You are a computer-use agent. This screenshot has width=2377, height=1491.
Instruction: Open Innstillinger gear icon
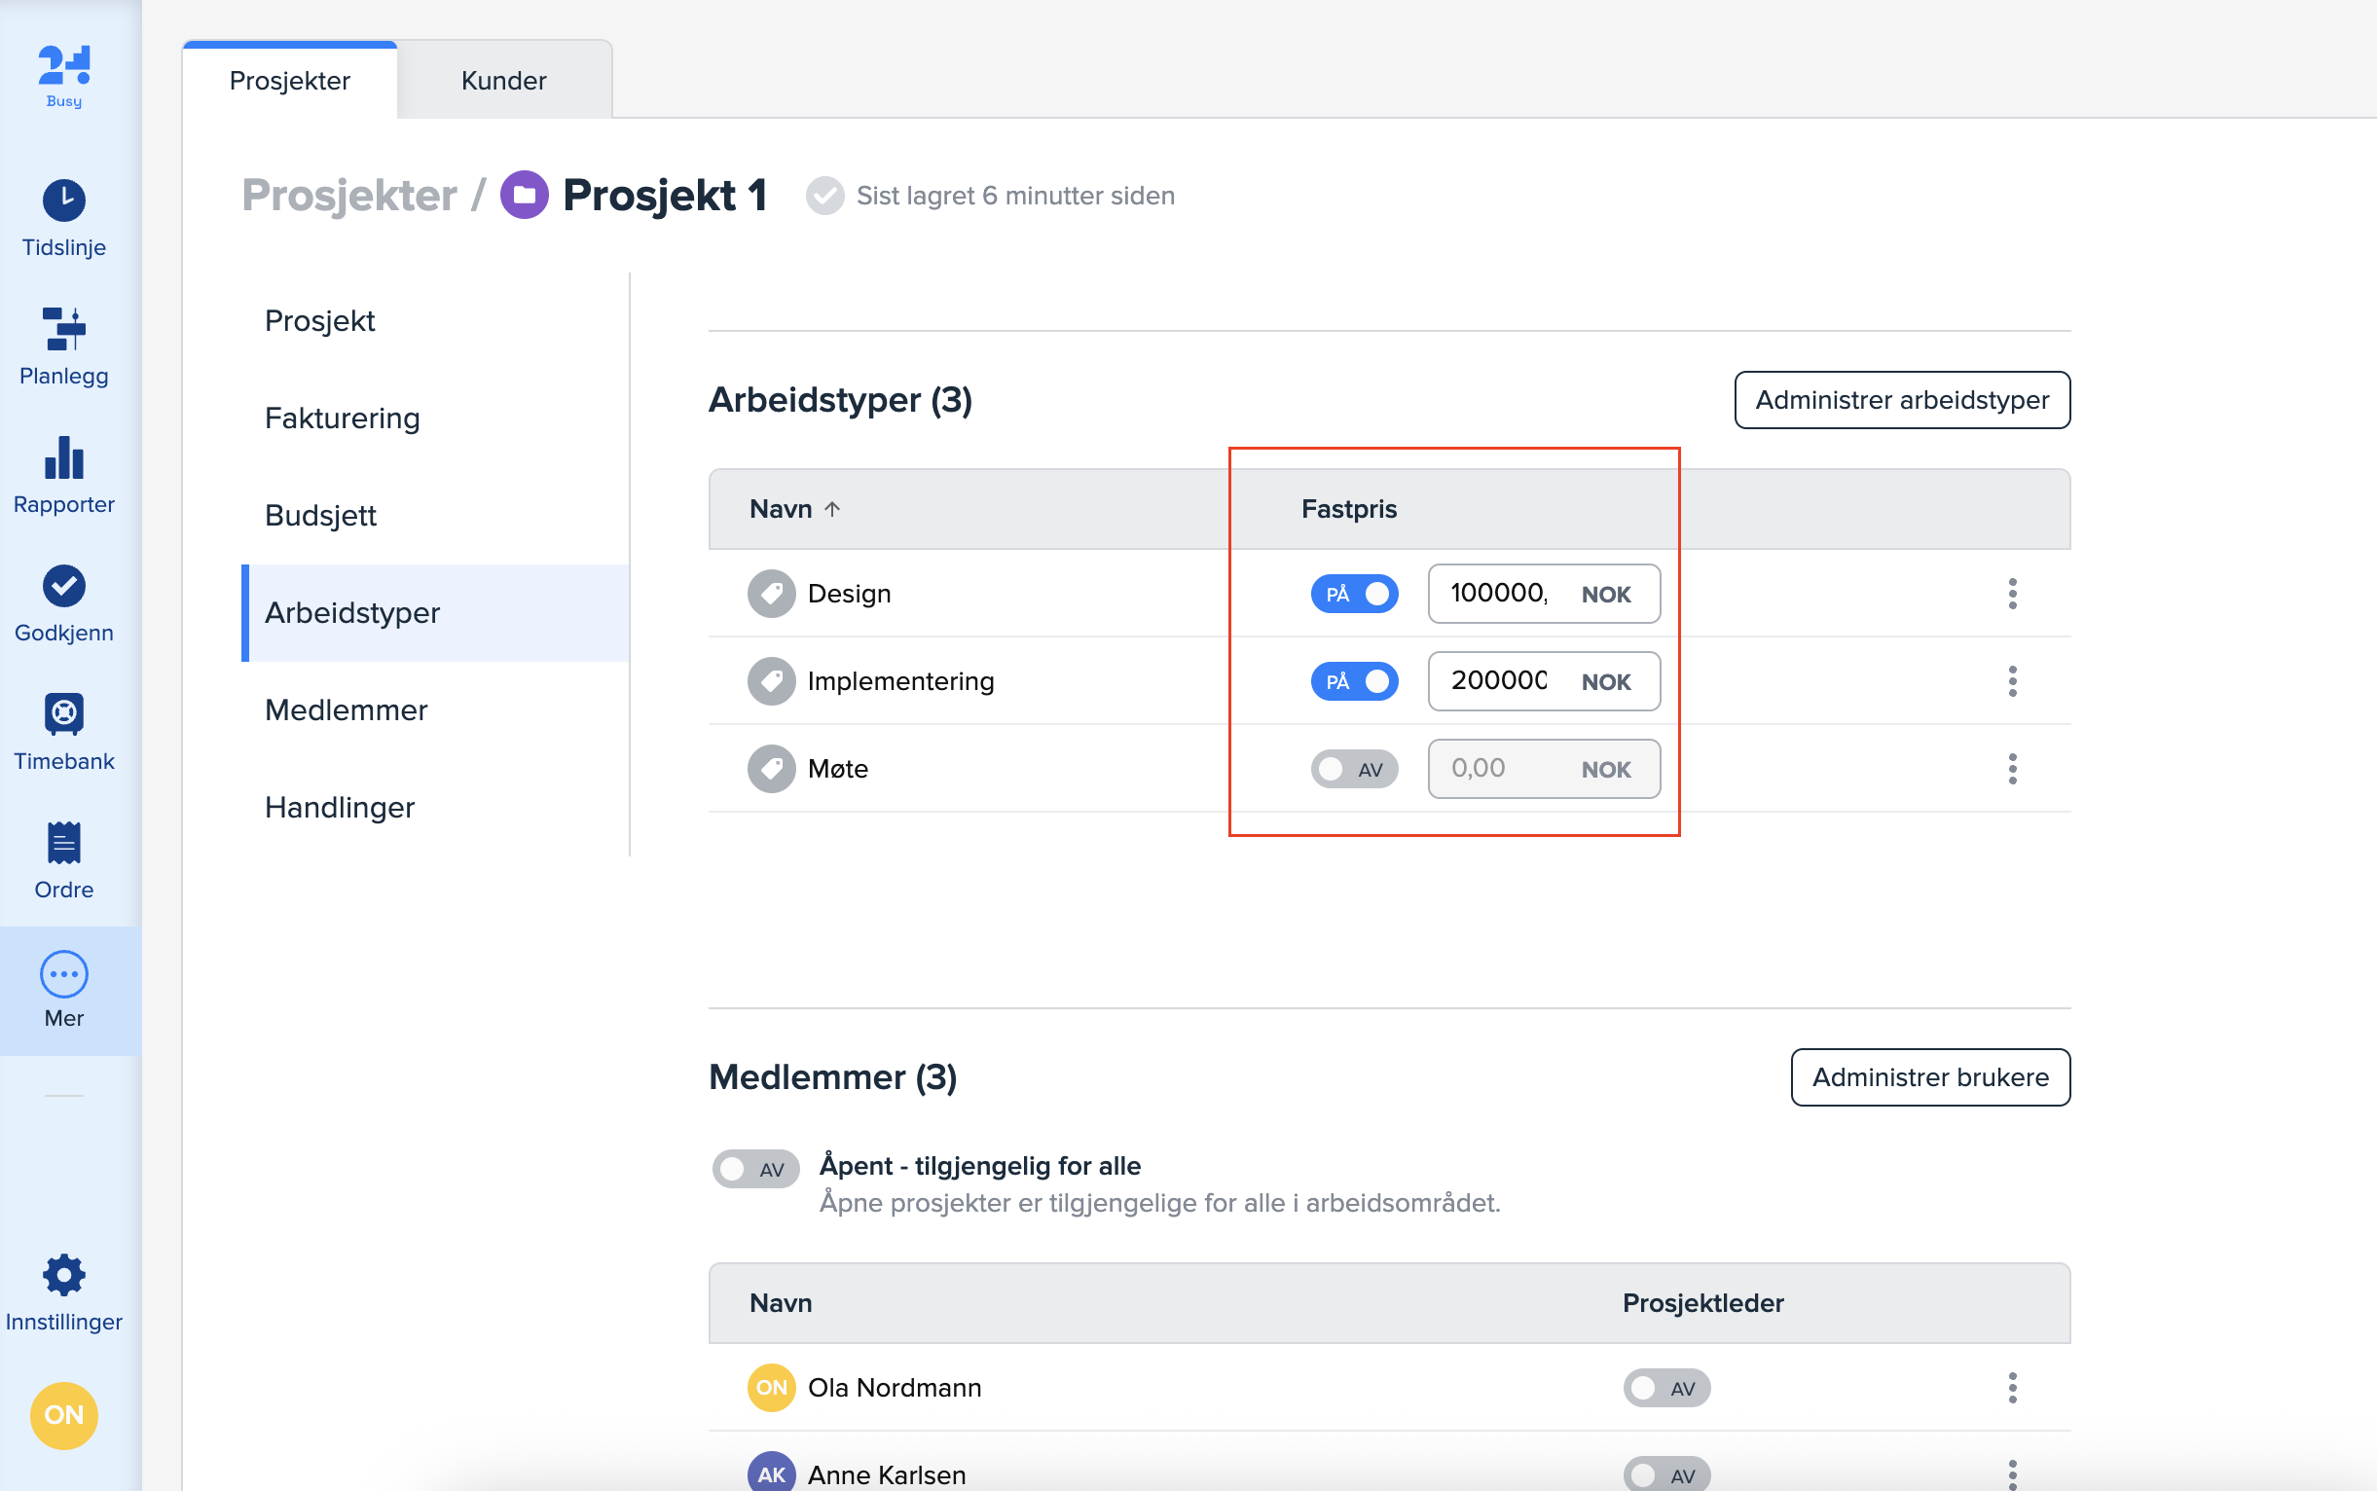[64, 1276]
